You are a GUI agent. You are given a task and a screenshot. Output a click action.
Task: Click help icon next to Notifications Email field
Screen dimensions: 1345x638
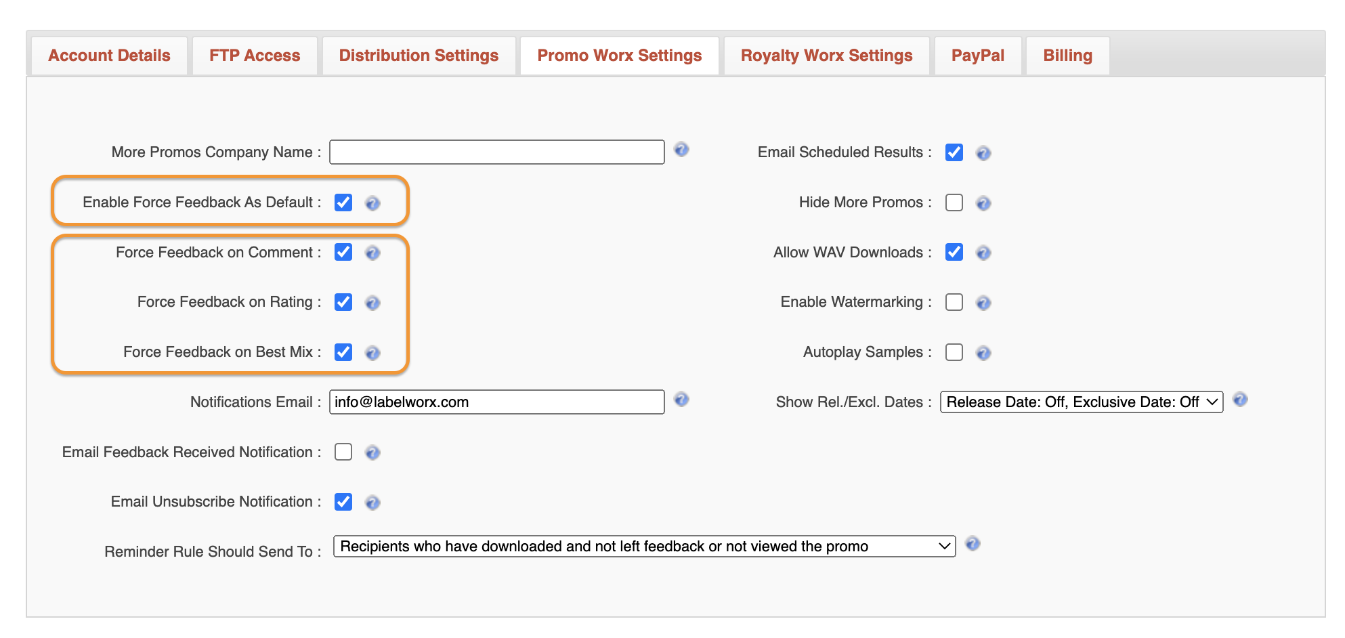[681, 400]
